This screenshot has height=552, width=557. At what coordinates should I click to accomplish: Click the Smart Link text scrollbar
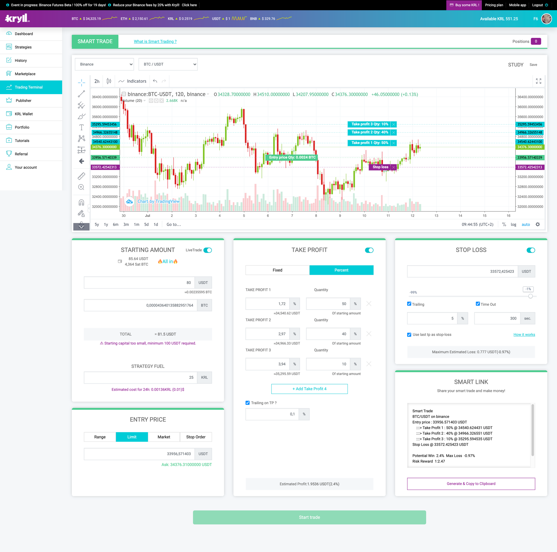(x=532, y=430)
